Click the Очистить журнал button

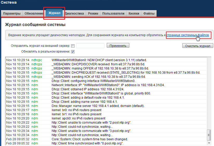tap(198, 46)
